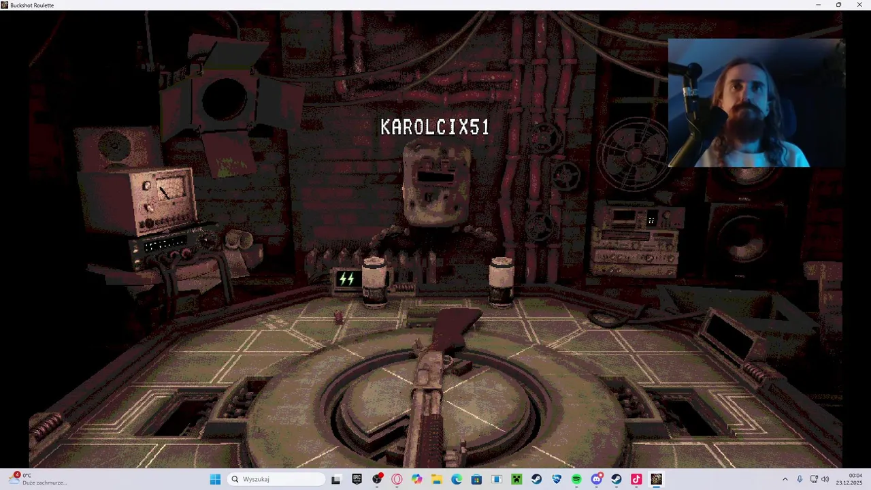
Task: Minimize the Buckshot Roulette window
Action: point(818,5)
